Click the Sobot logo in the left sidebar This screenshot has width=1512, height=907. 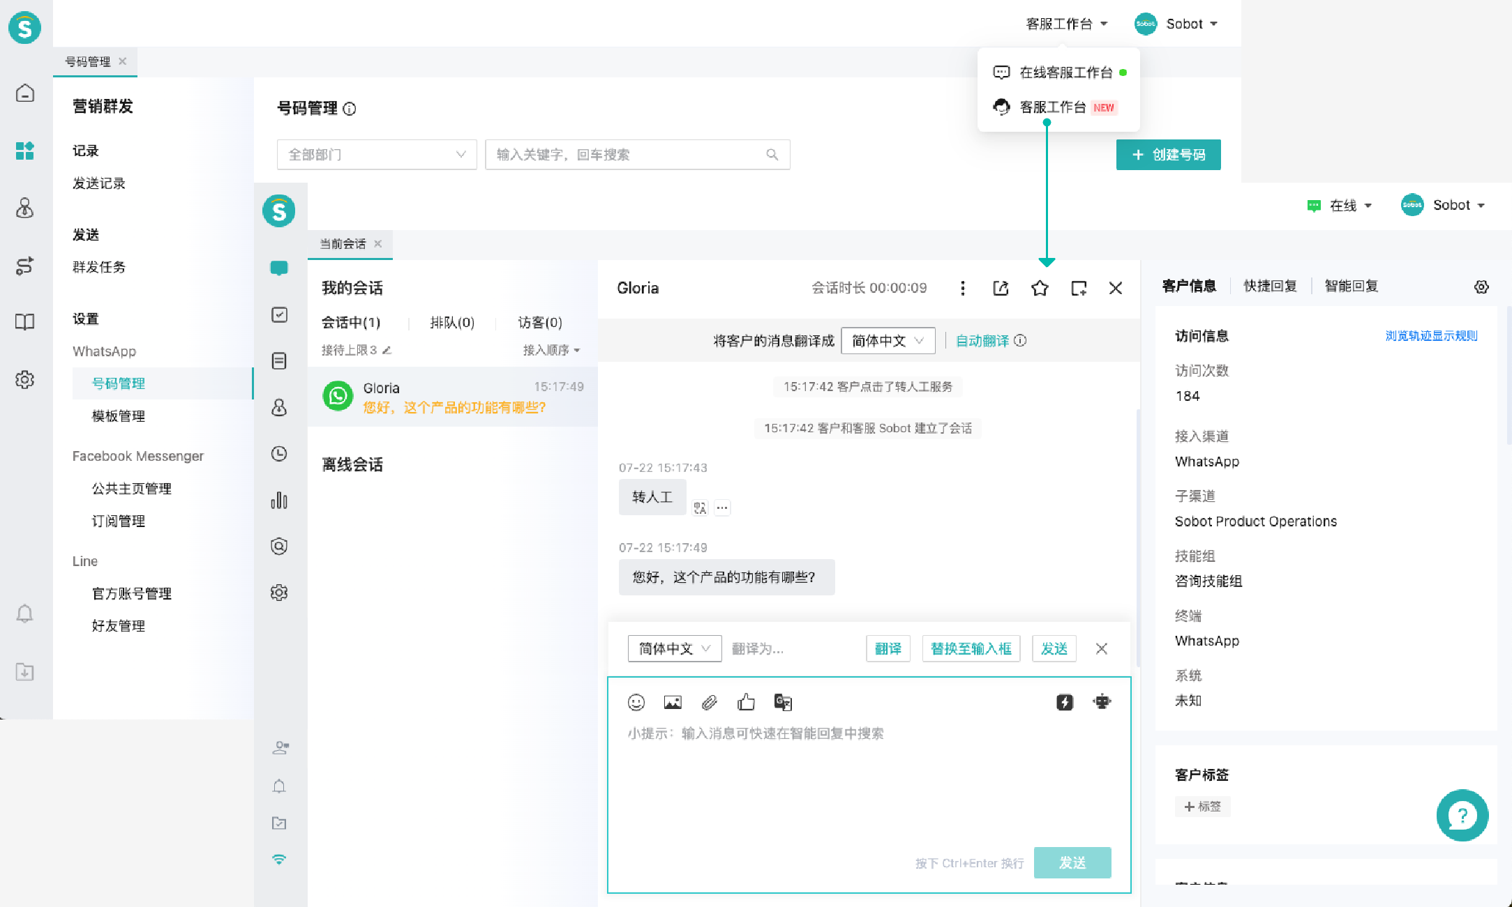click(25, 27)
